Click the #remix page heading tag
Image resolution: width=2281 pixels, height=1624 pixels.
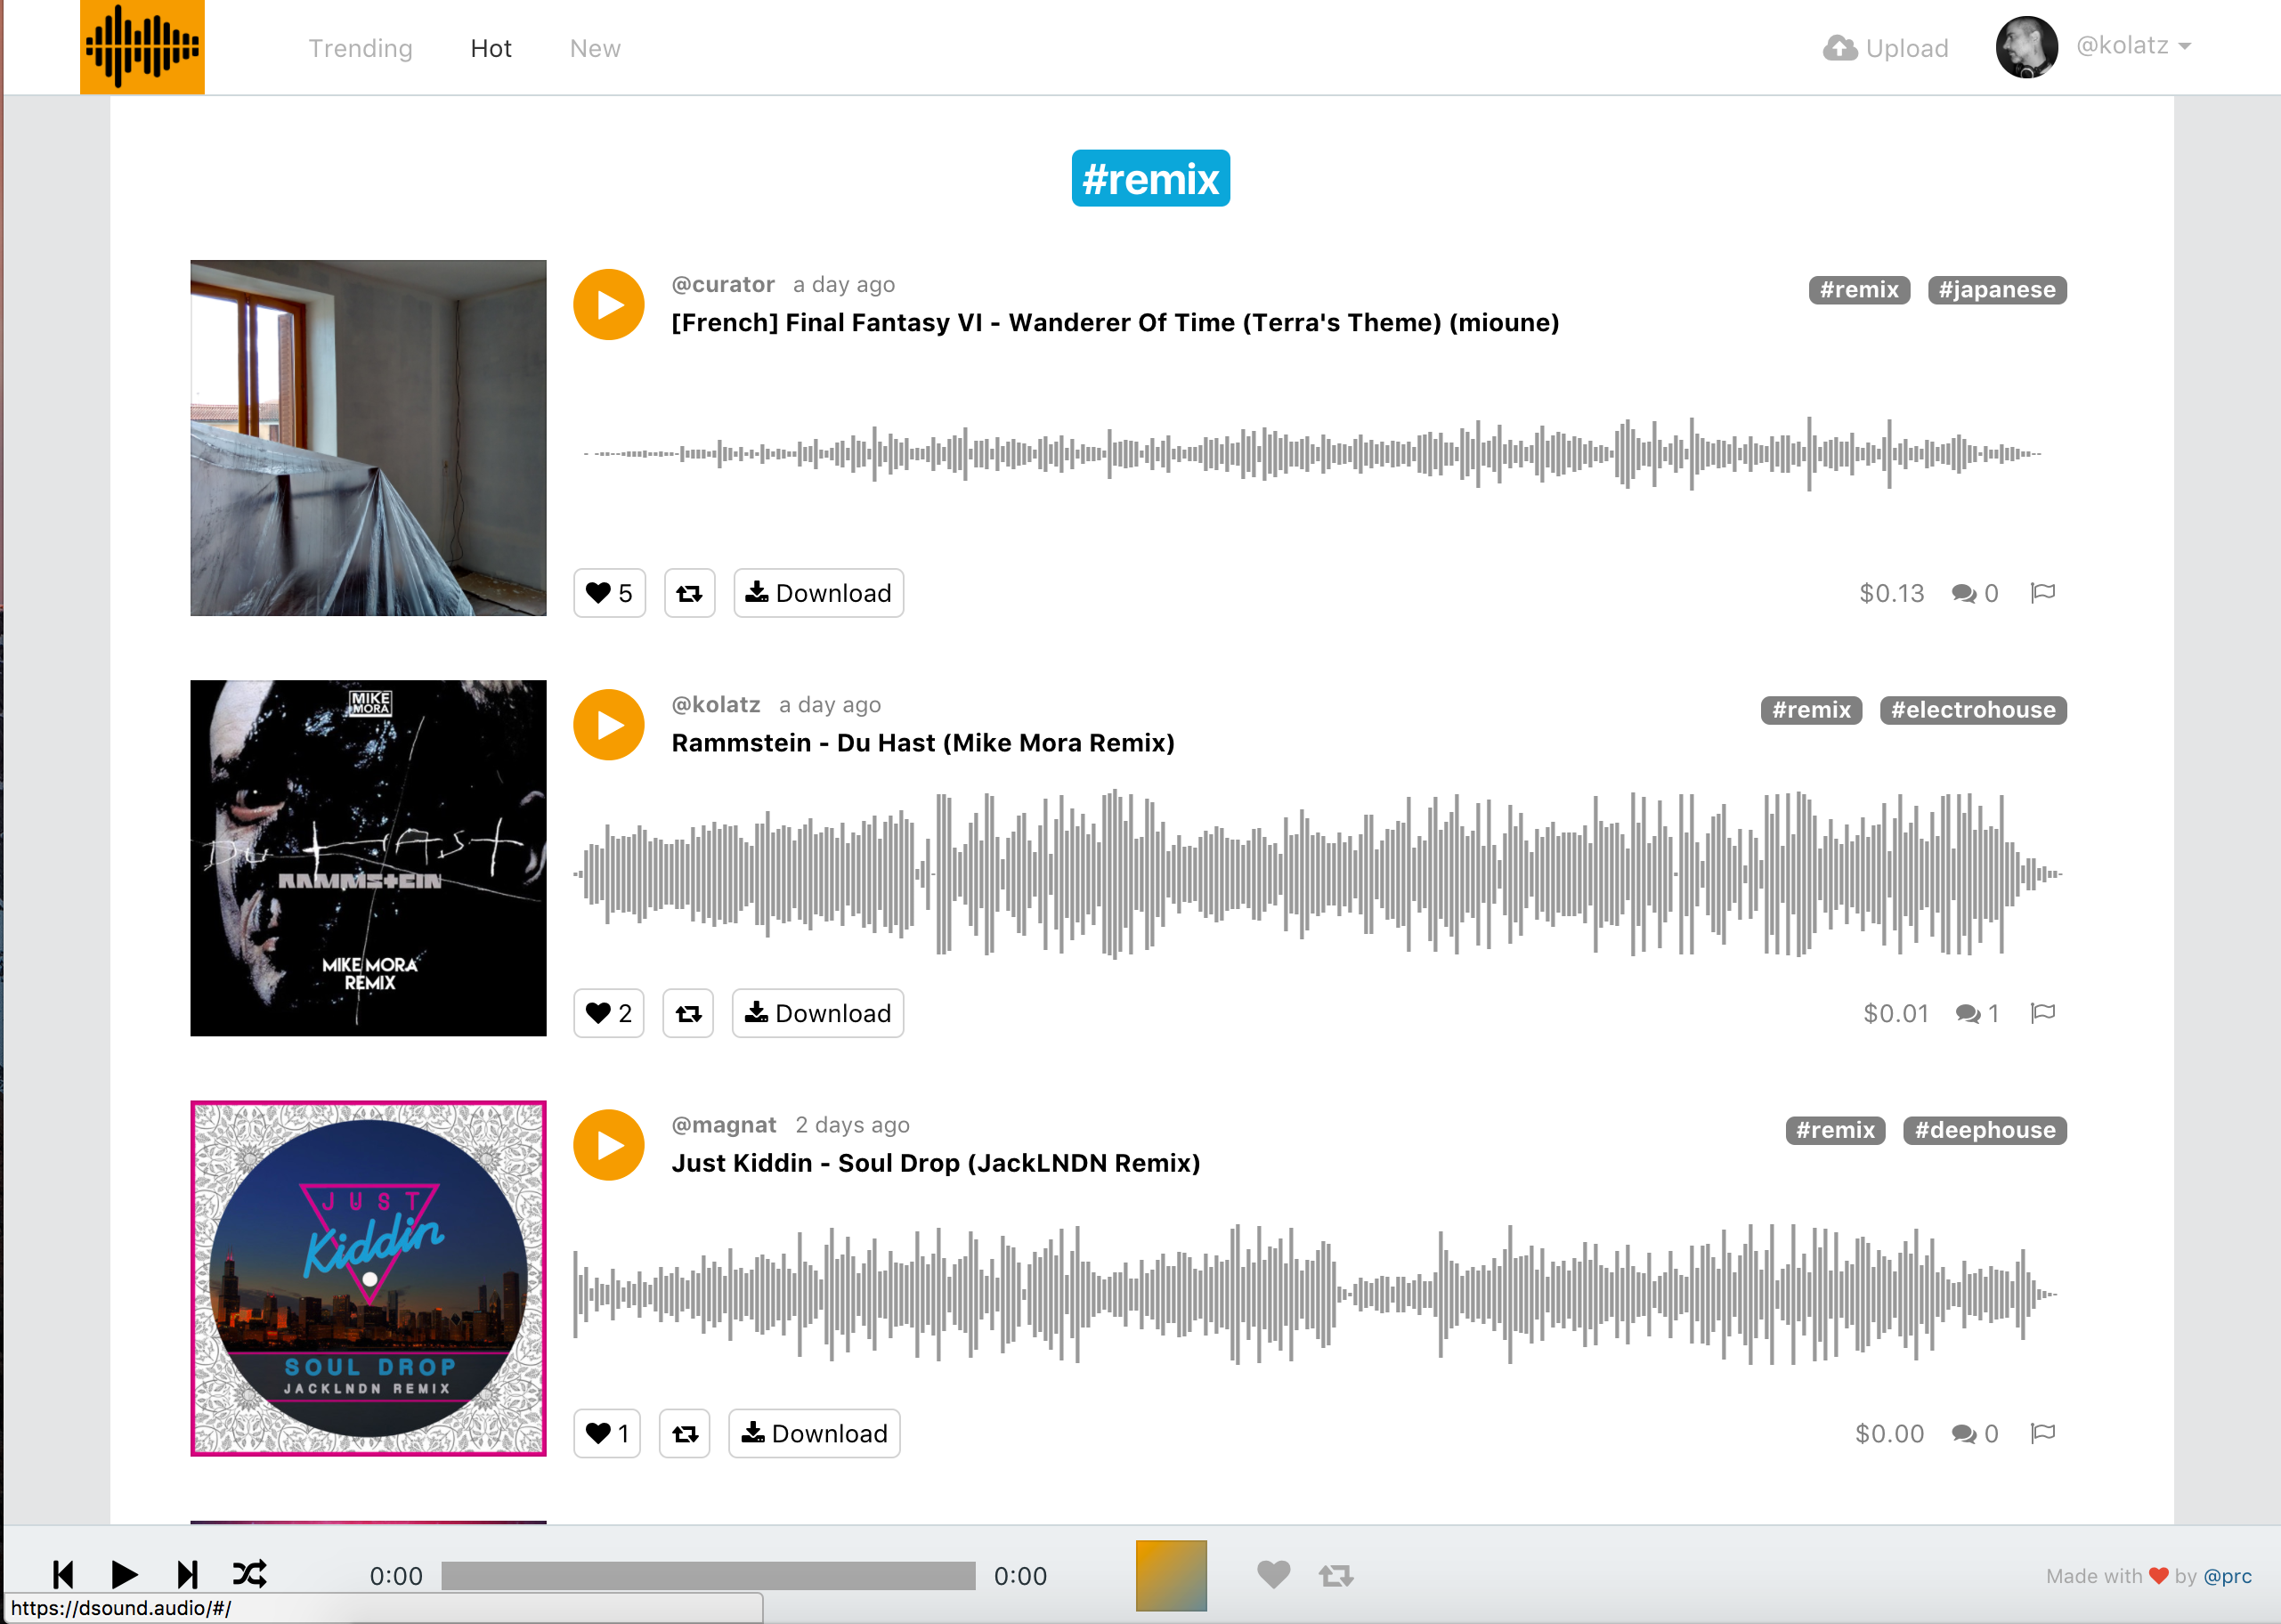(x=1150, y=179)
